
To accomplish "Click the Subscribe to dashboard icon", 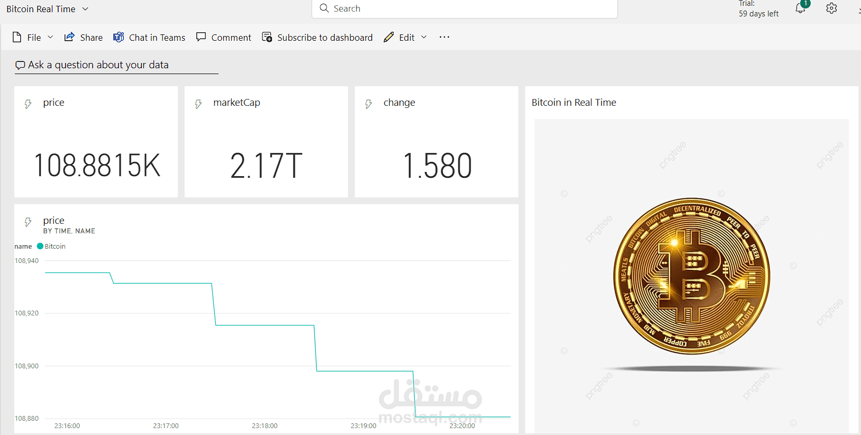I will 267,37.
